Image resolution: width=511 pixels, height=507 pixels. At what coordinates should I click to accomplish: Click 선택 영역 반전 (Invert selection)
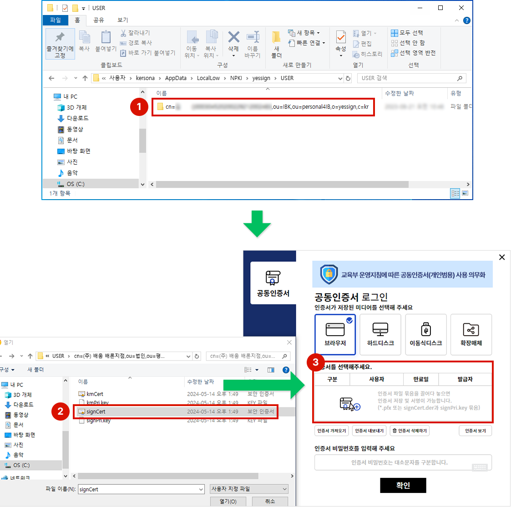pos(413,53)
